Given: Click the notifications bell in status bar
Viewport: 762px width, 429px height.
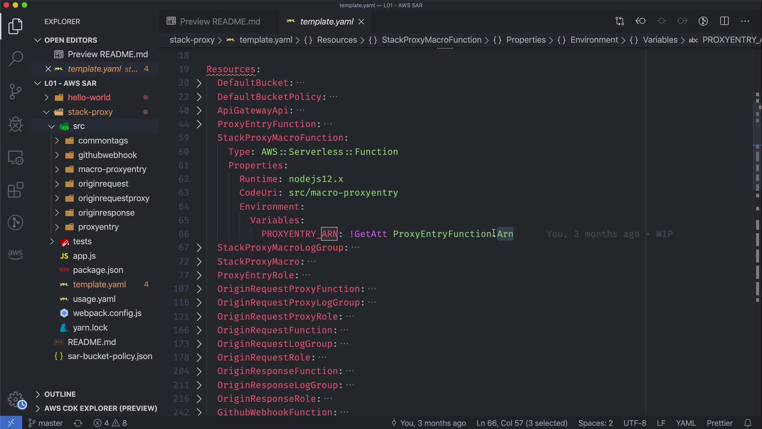Looking at the screenshot, I should [x=748, y=423].
